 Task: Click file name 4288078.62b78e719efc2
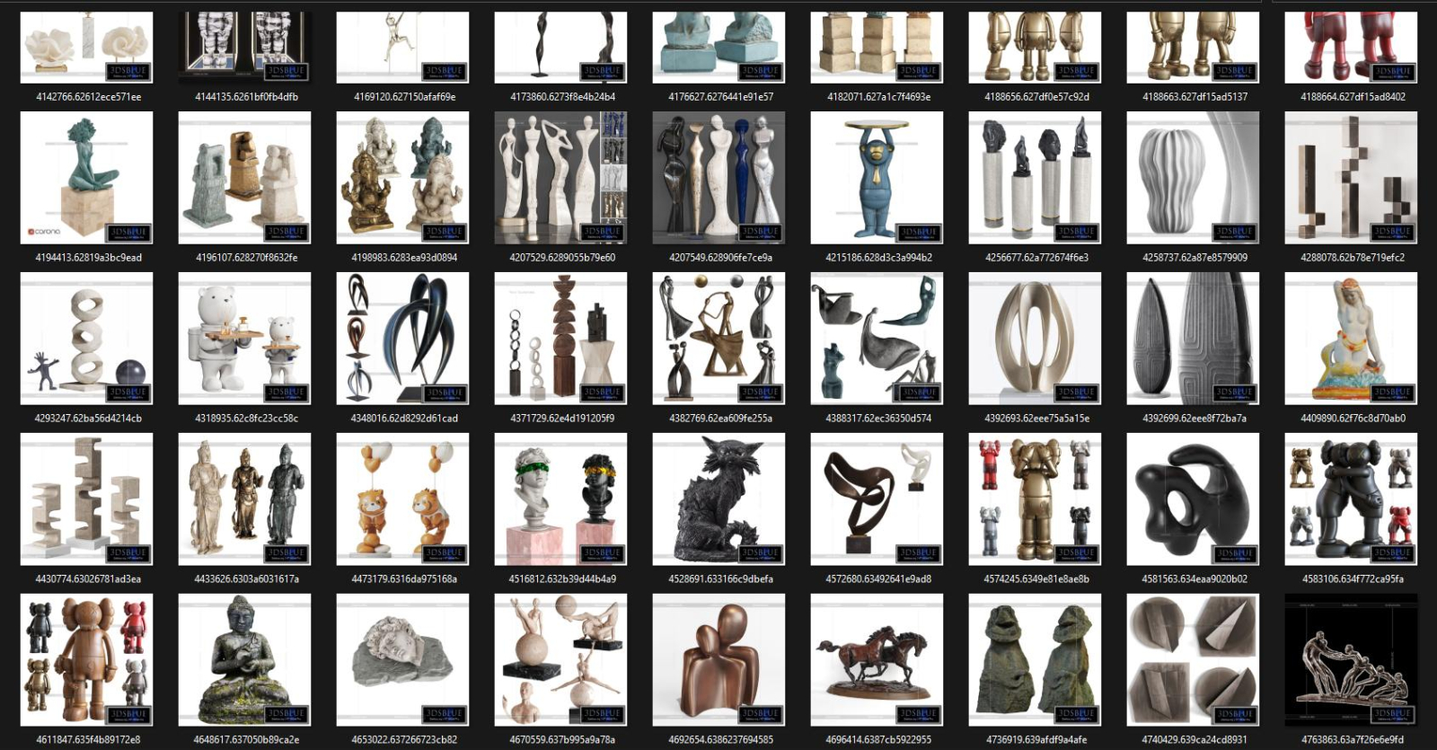[1353, 258]
